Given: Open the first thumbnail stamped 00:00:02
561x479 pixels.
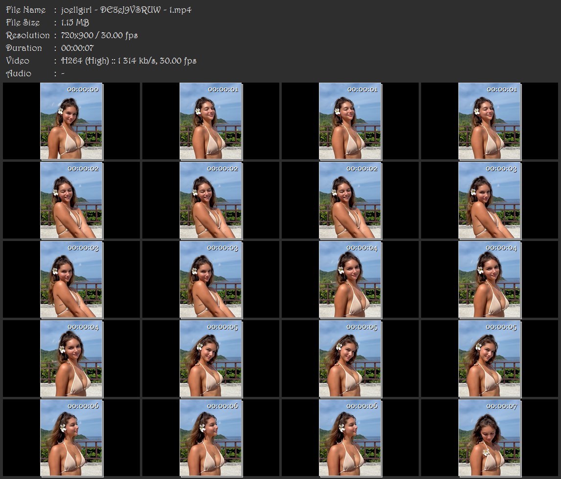Looking at the screenshot, I should click(71, 200).
